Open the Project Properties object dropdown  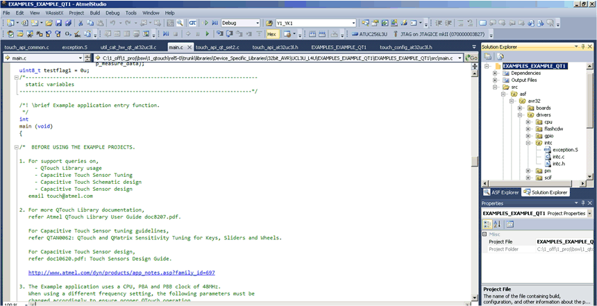coord(590,214)
